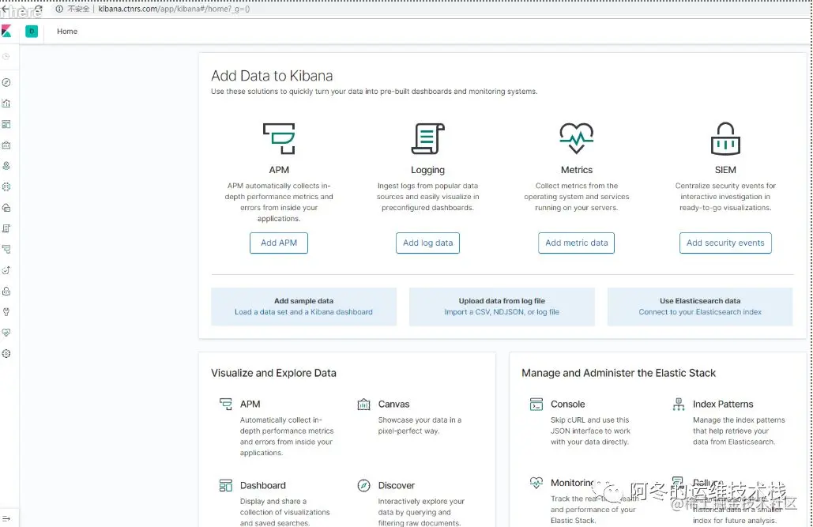
Task: Click the browser address bar URL
Action: (174, 9)
